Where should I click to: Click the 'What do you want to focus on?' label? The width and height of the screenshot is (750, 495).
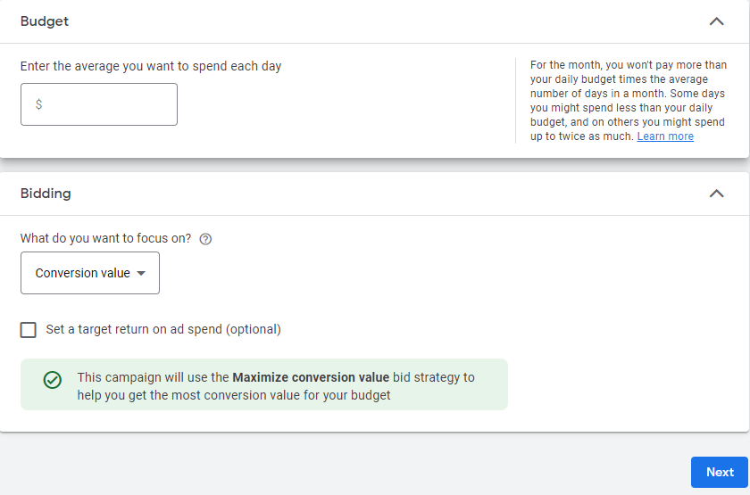pos(105,238)
